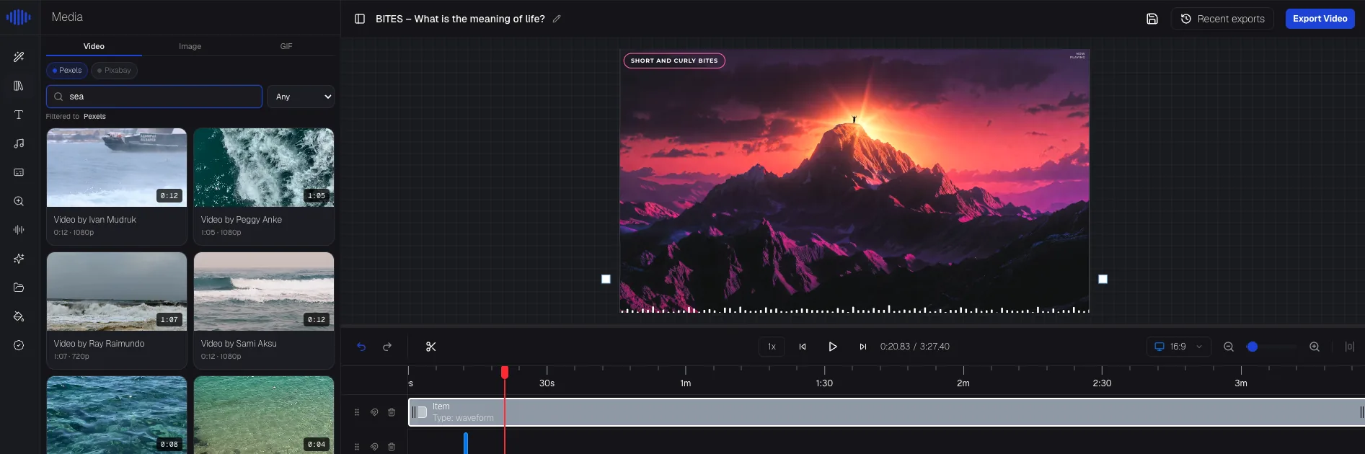Click the 2m mark on timeline ruler
This screenshot has width=1365, height=454.
[963, 383]
